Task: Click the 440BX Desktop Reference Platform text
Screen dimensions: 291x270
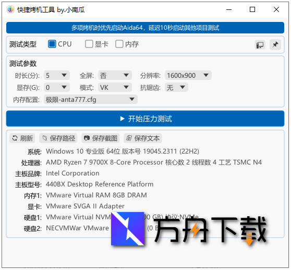Action: coord(100,184)
